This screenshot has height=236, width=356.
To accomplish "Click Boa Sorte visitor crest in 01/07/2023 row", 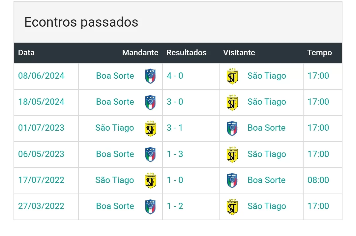I will tap(232, 128).
